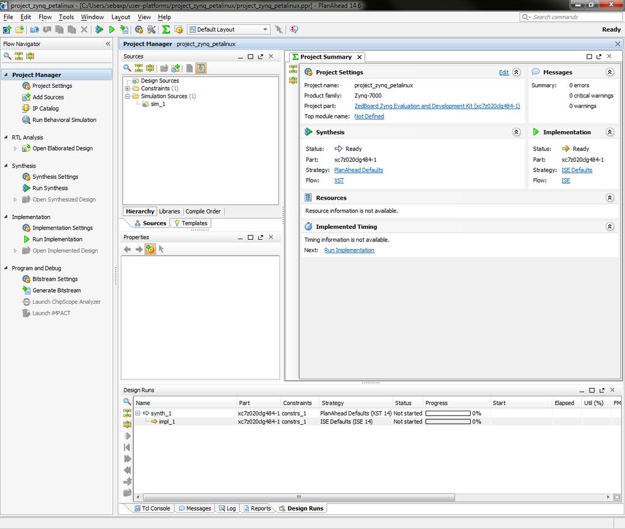625x529 pixels.
Task: Click the ZedBoard Zynq Evaluation project part link
Action: pyautogui.click(x=437, y=106)
